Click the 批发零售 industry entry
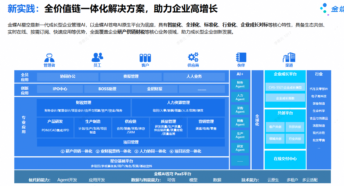This screenshot has height=186, width=344. 319,140
